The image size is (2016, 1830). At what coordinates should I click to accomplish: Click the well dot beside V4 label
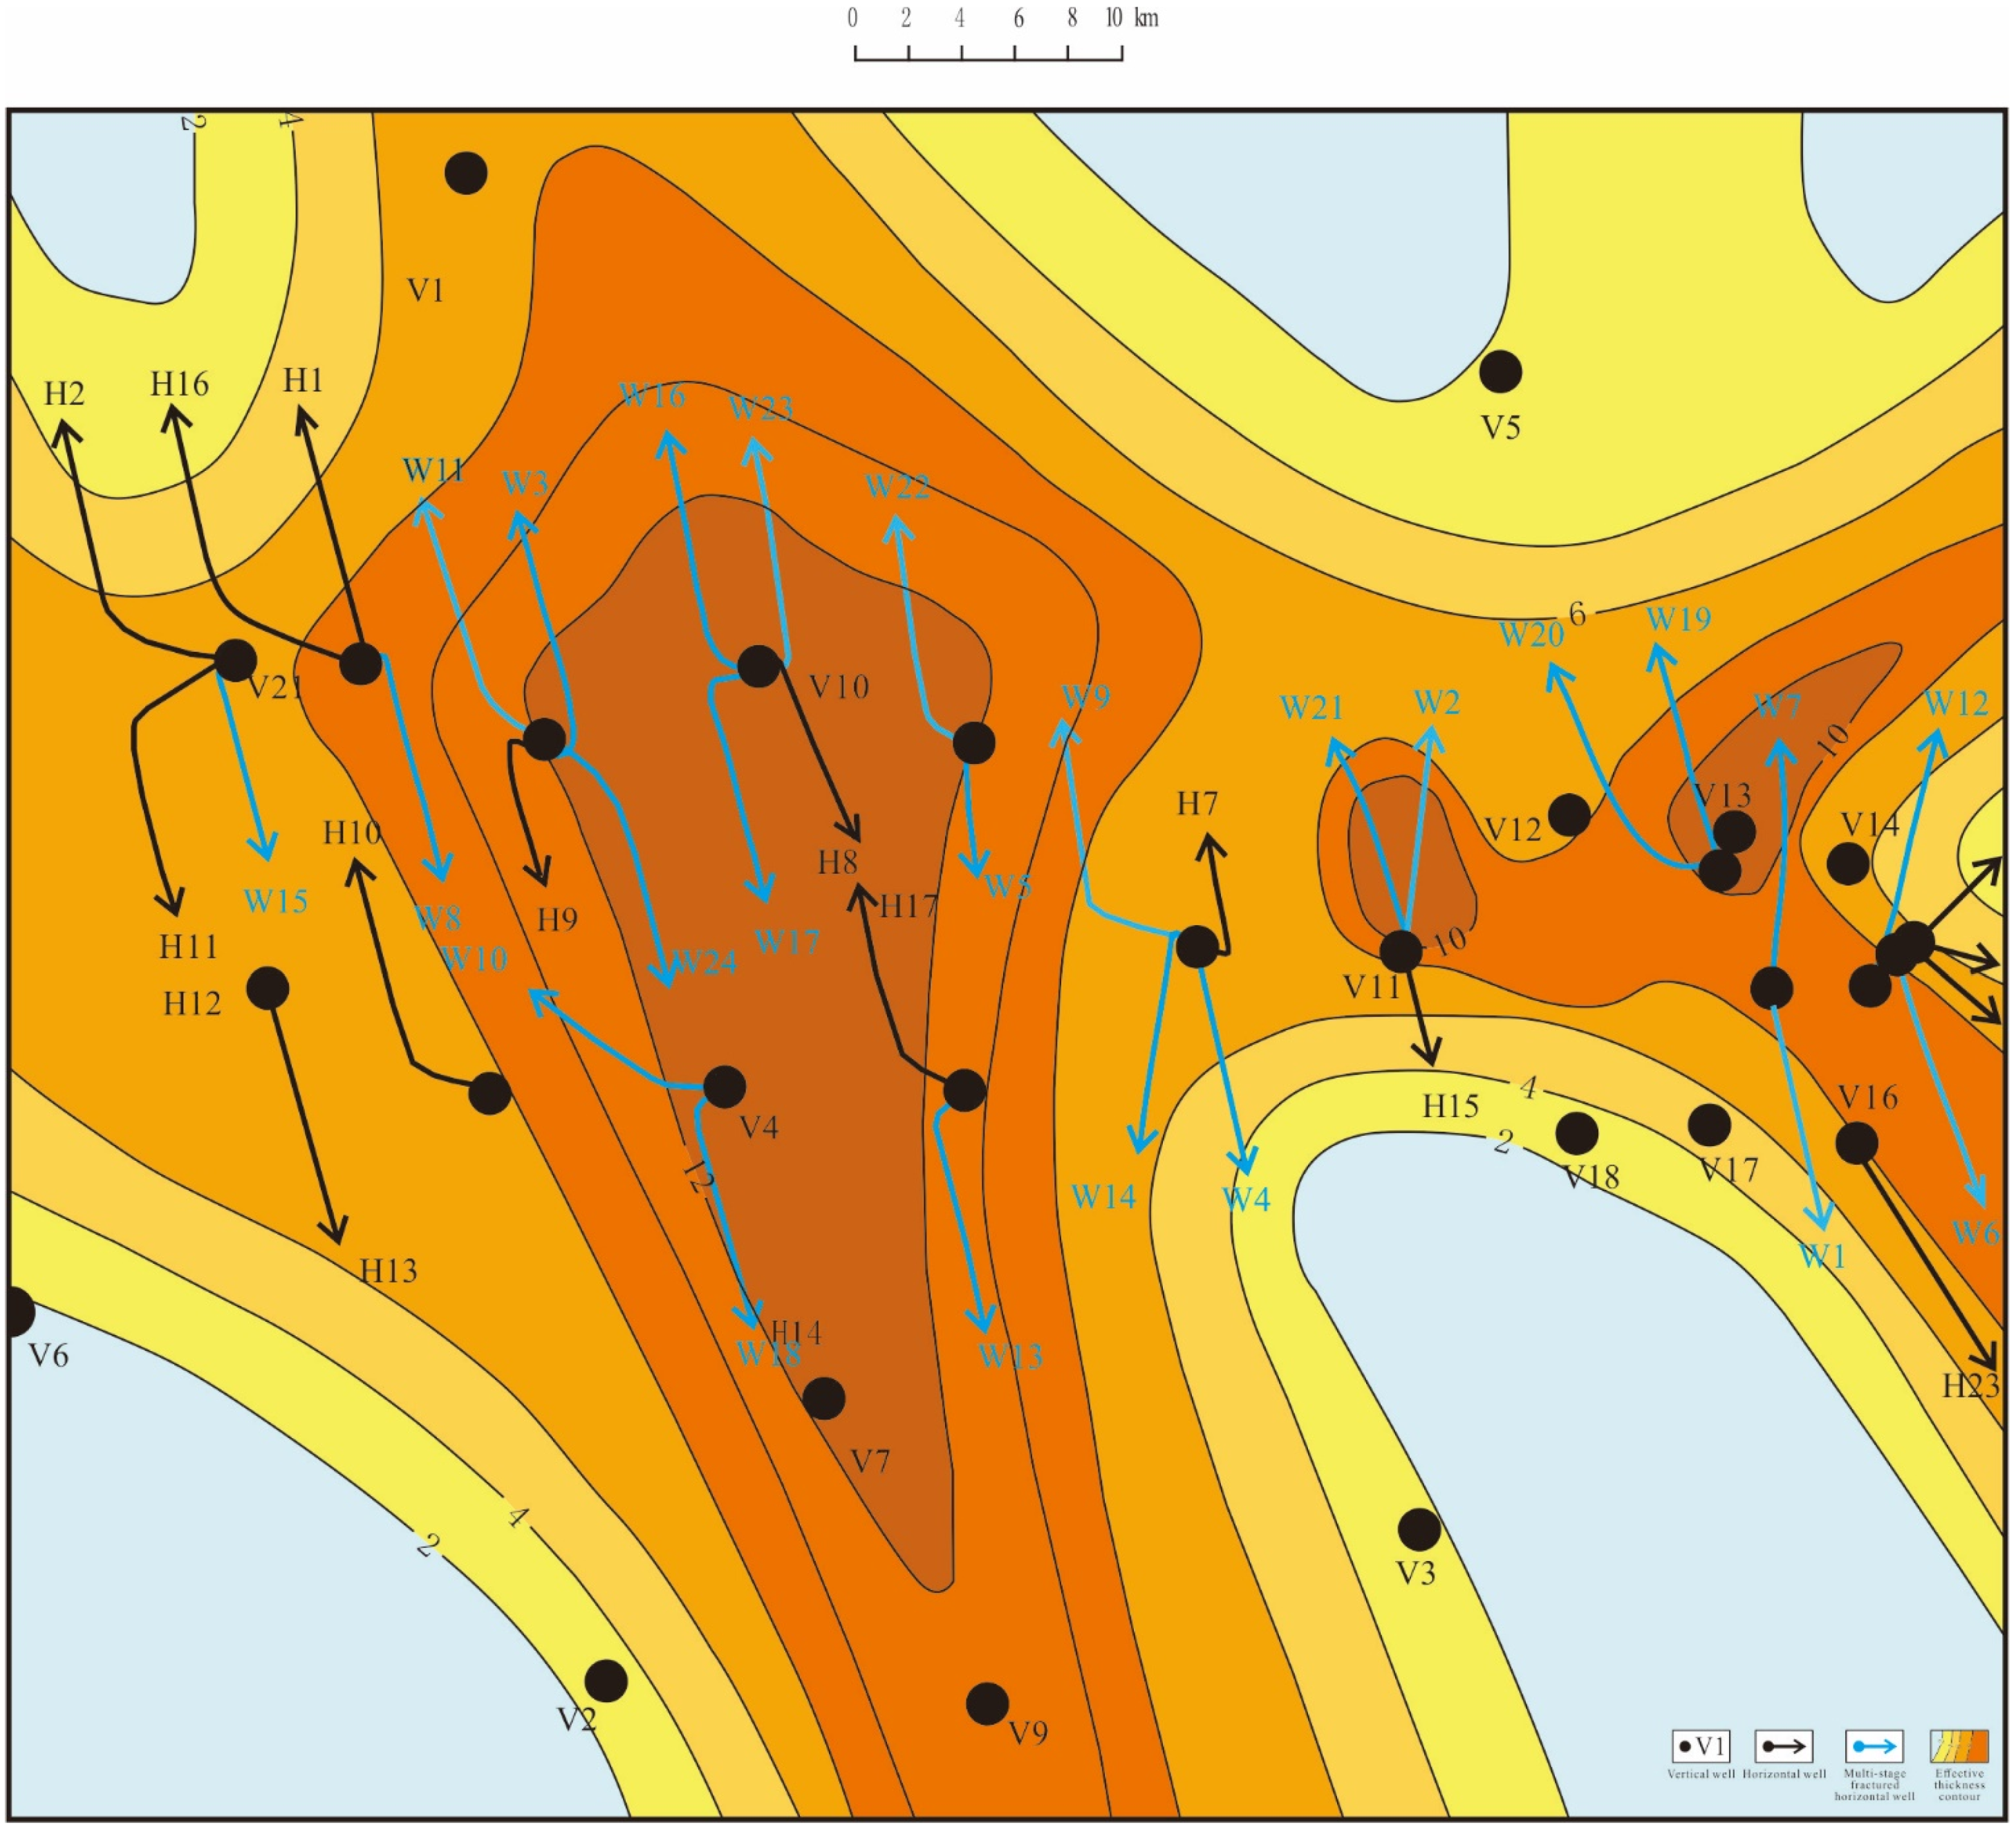725,1086
